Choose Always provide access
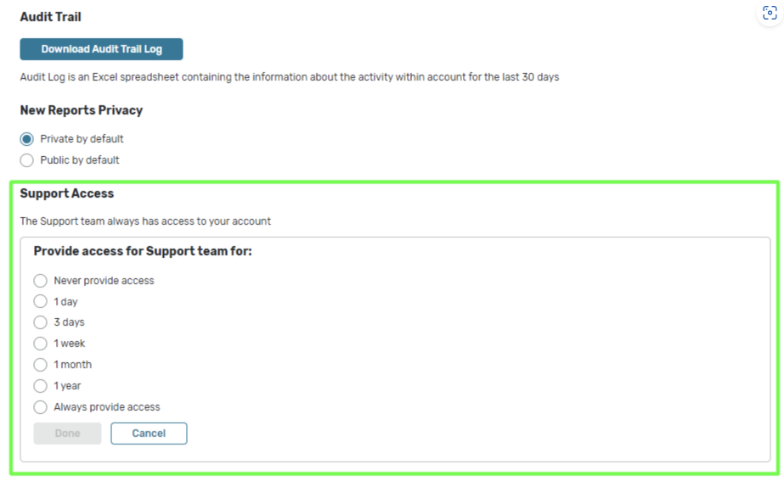The height and width of the screenshot is (481, 784). [41, 407]
